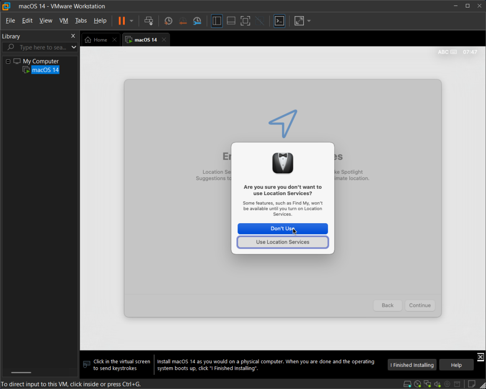Image resolution: width=486 pixels, height=389 pixels.
Task: Click the Location Services arrow icon
Action: 283,124
